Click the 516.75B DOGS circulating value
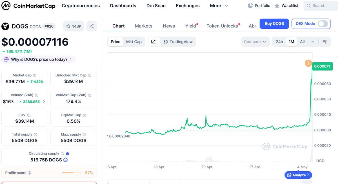 pos(46,160)
